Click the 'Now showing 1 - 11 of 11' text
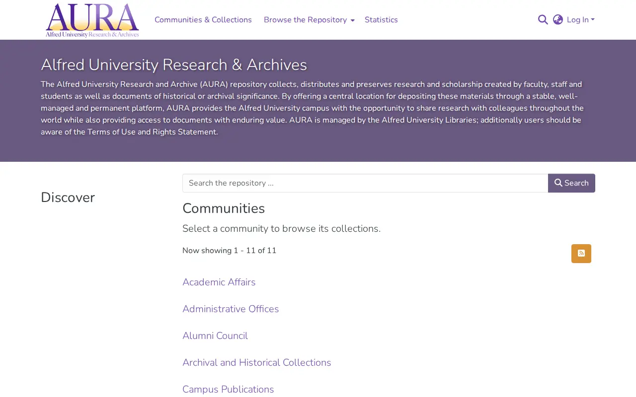 230,251
